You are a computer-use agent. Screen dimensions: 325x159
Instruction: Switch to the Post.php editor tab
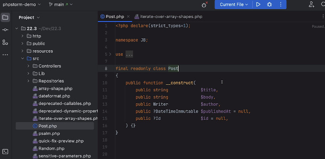point(115,17)
